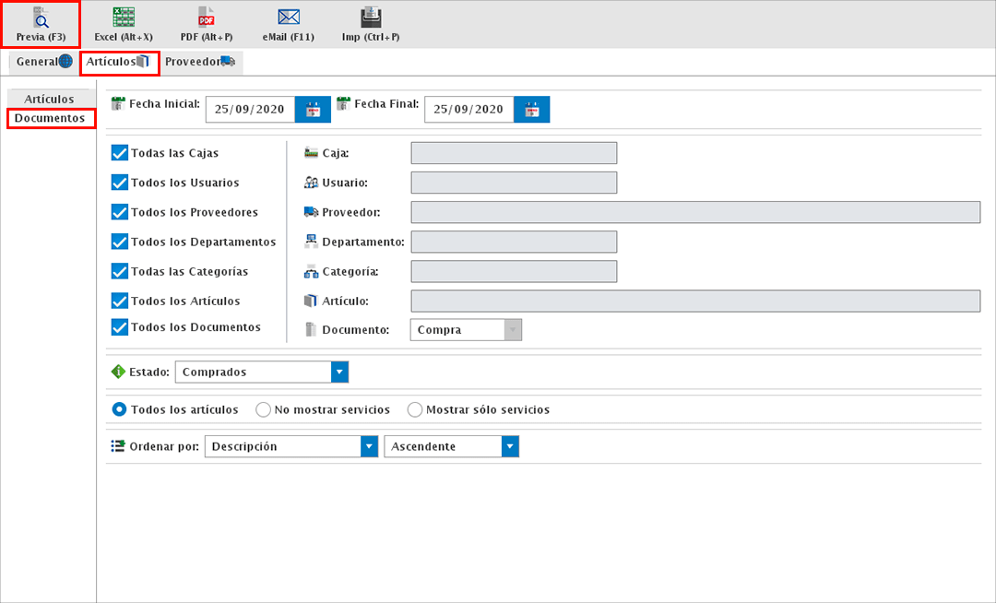Print using the Imp (Ctrl+P) icon
Image resolution: width=996 pixels, height=603 pixels.
(371, 24)
